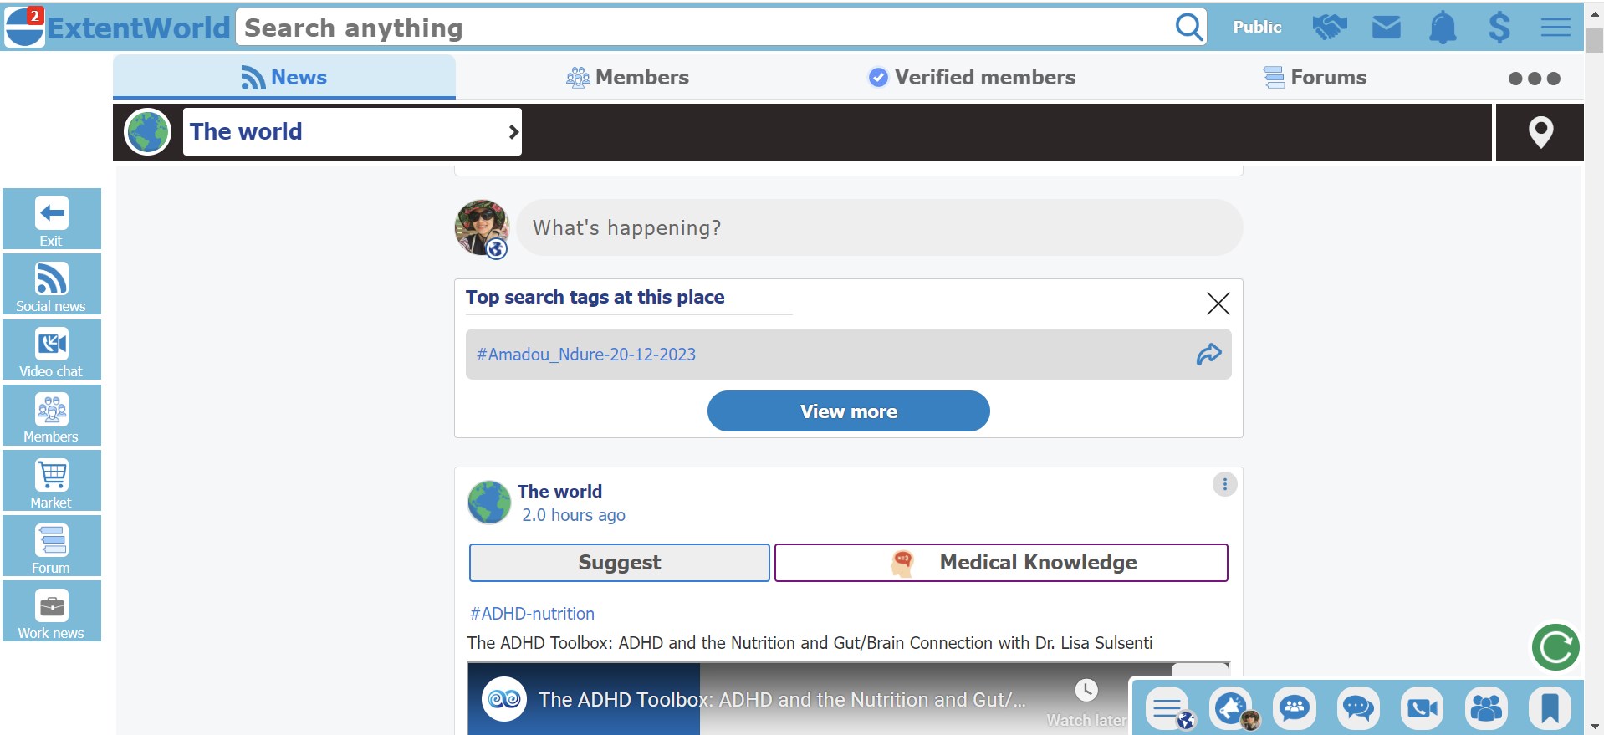1604x735 pixels.
Task: Click the dollar sign icon
Action: (1499, 28)
